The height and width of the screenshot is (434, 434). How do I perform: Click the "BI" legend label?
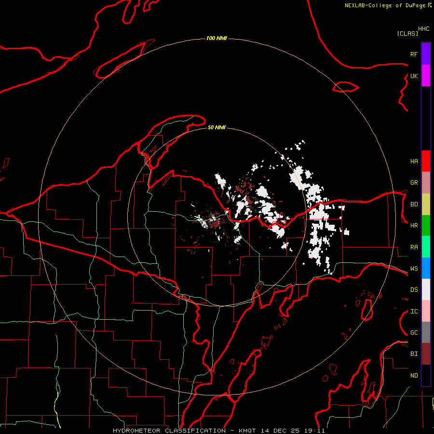point(414,354)
